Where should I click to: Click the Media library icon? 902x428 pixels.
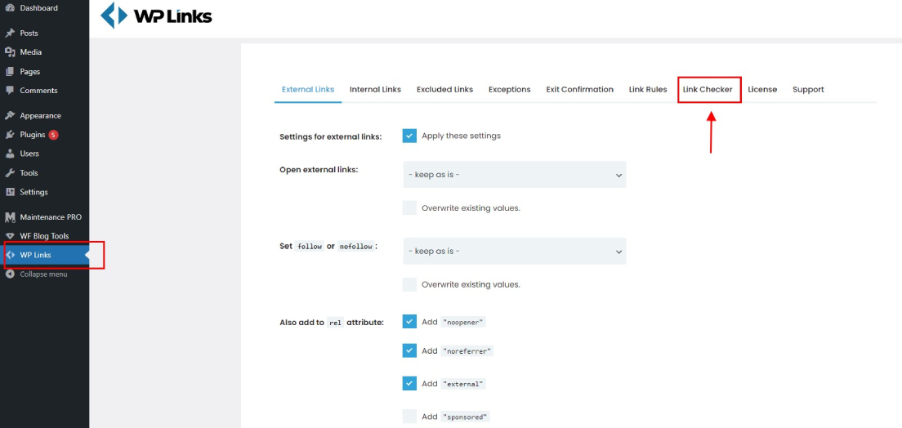coord(10,52)
